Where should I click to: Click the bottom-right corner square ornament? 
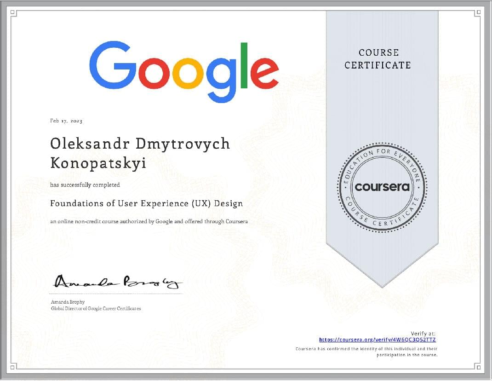coord(478,367)
